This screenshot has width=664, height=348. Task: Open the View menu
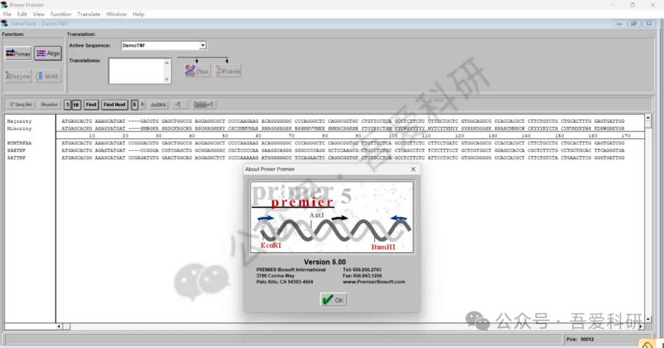coord(39,14)
